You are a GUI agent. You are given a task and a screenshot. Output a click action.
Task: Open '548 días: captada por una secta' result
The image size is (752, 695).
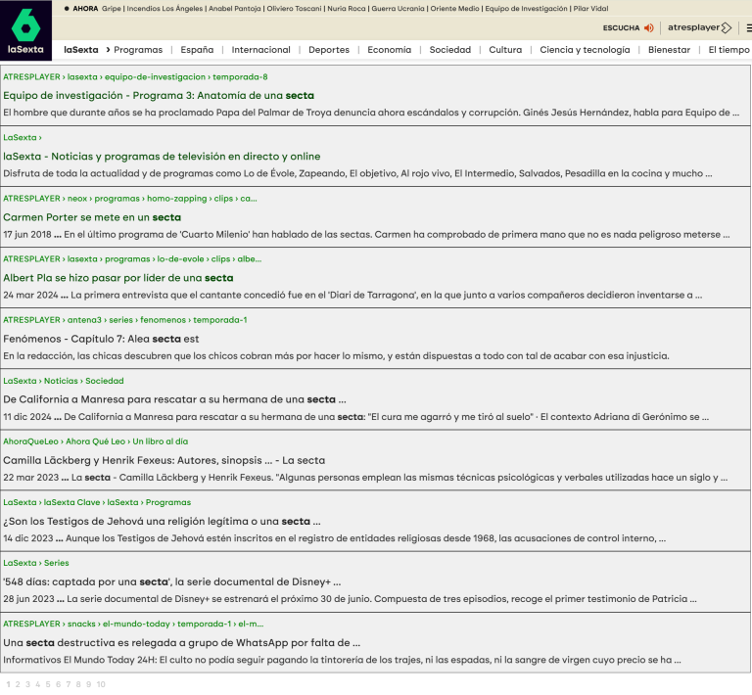point(180,581)
